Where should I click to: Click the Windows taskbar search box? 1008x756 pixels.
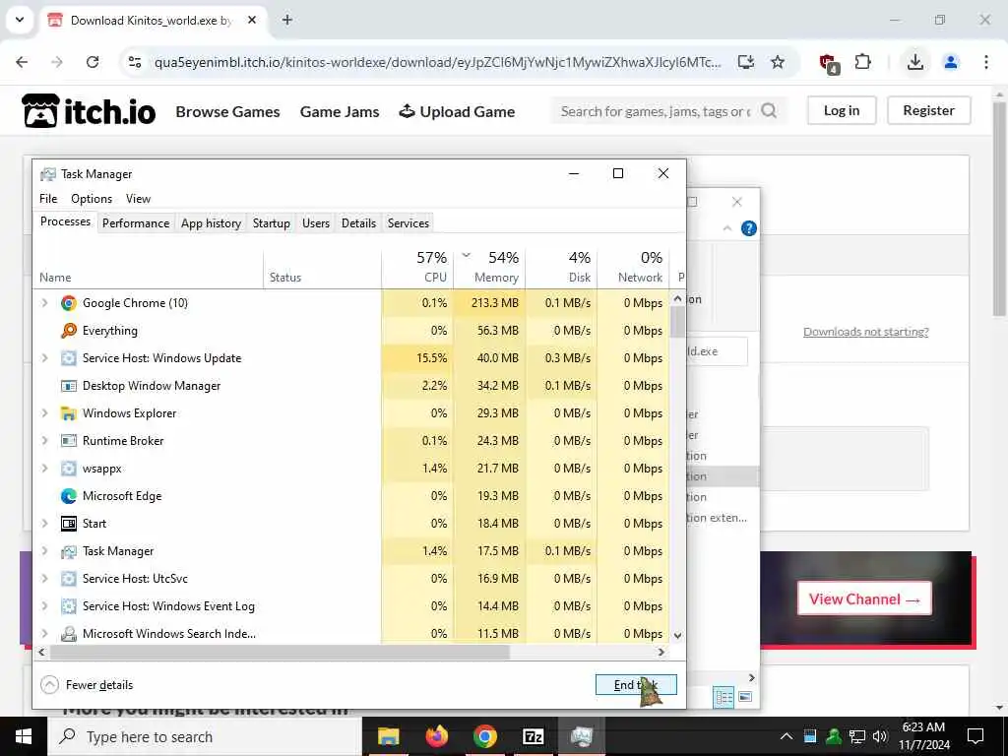(205, 736)
